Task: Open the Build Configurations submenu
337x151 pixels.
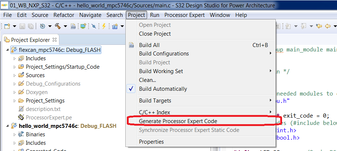Action: tap(164, 54)
